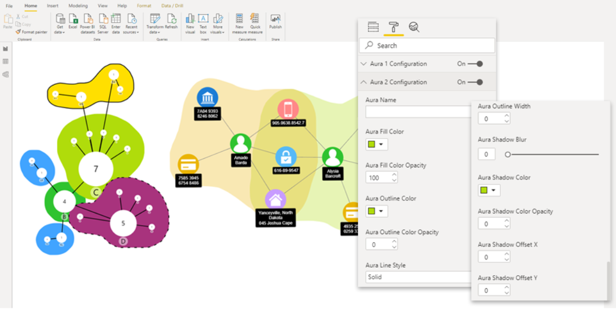The width and height of the screenshot is (616, 312).
Task: Publish the report
Action: (276, 22)
